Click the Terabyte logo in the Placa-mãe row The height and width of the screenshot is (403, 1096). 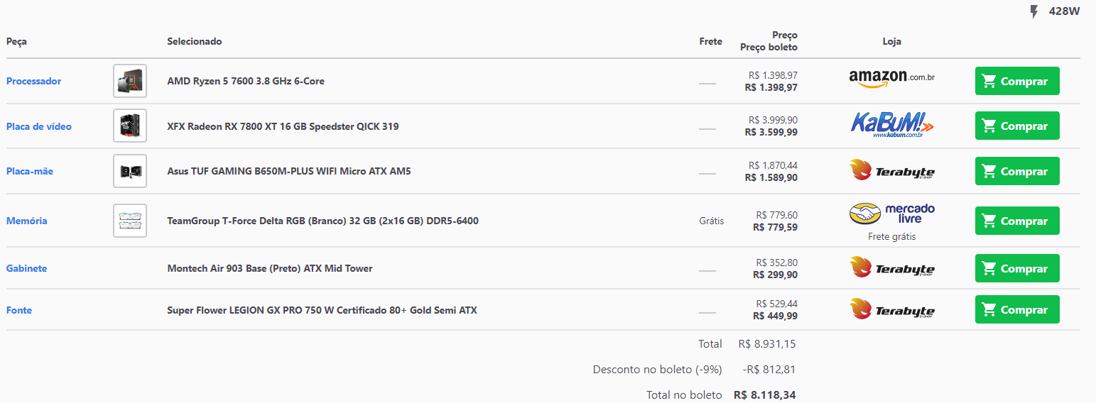click(891, 170)
